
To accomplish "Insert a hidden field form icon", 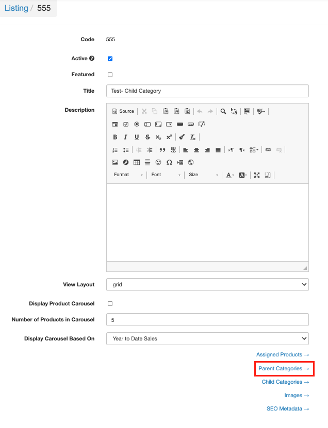I will [x=202, y=125].
